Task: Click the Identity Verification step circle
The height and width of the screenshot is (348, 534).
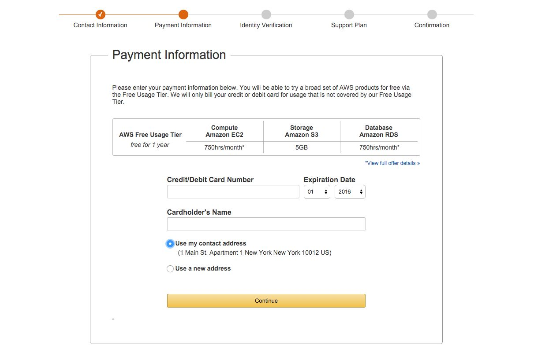Action: point(266,15)
